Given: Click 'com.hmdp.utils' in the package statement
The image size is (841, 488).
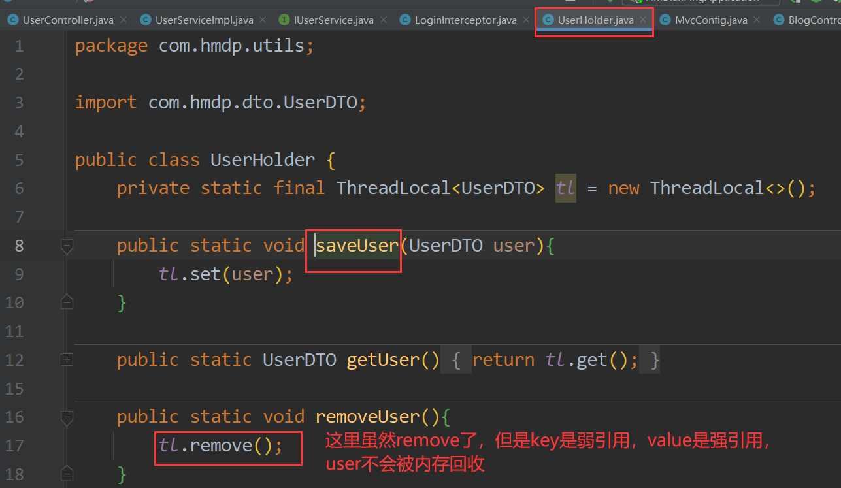Looking at the screenshot, I should coord(231,46).
